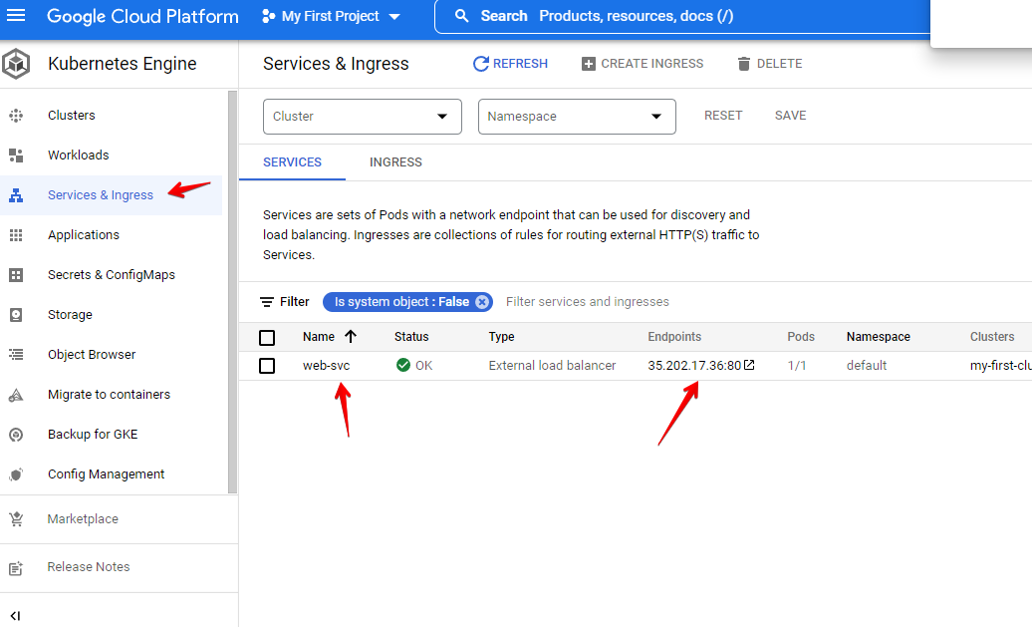1032x627 pixels.
Task: Select the web-svc row checkbox
Action: click(x=267, y=366)
